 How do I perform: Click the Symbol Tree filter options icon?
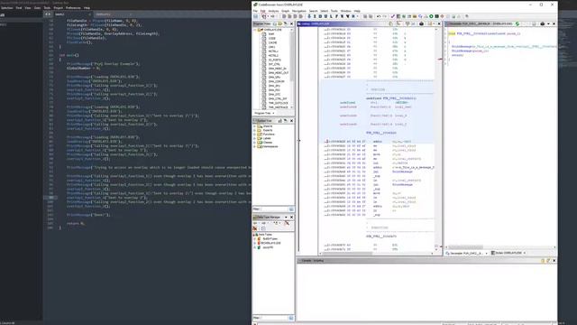(x=291, y=209)
